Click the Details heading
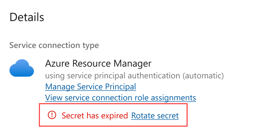 click(x=27, y=17)
